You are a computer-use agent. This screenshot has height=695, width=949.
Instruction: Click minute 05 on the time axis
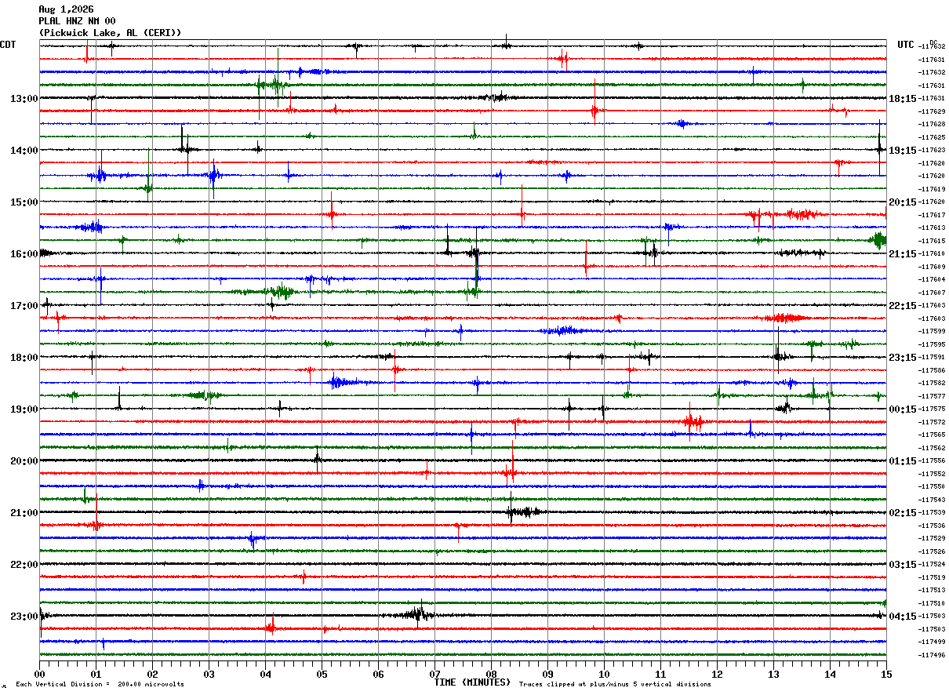[x=322, y=674]
